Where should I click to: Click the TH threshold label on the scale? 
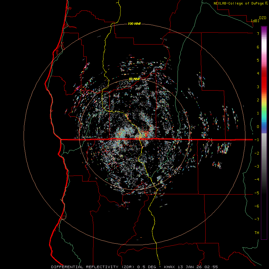point(257,233)
